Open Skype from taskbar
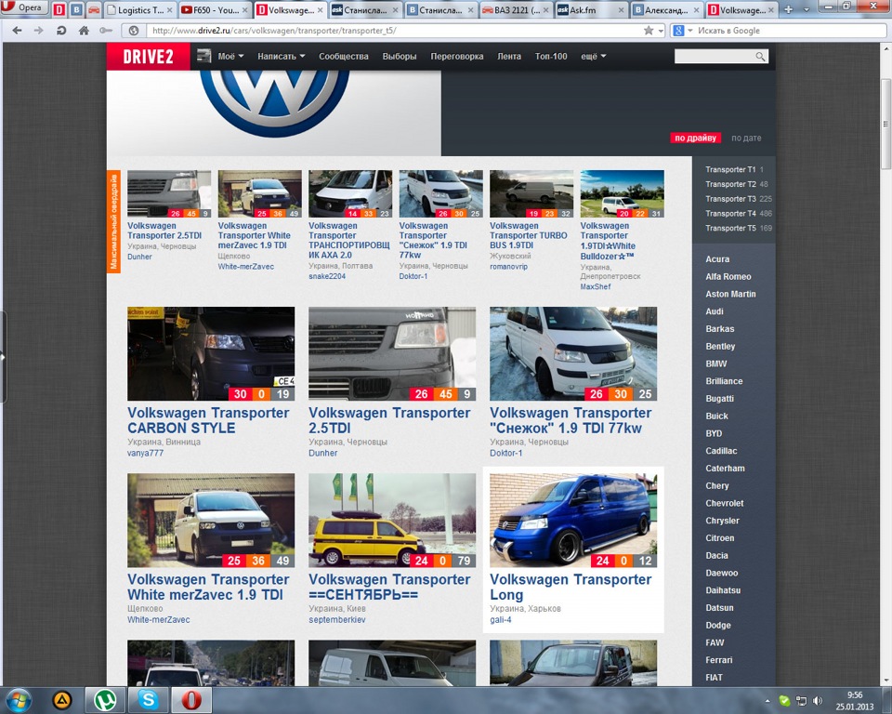This screenshot has width=892, height=714. coord(148,700)
